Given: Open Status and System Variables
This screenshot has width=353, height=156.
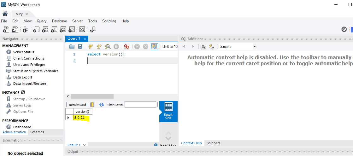Looking at the screenshot, I should [36, 71].
